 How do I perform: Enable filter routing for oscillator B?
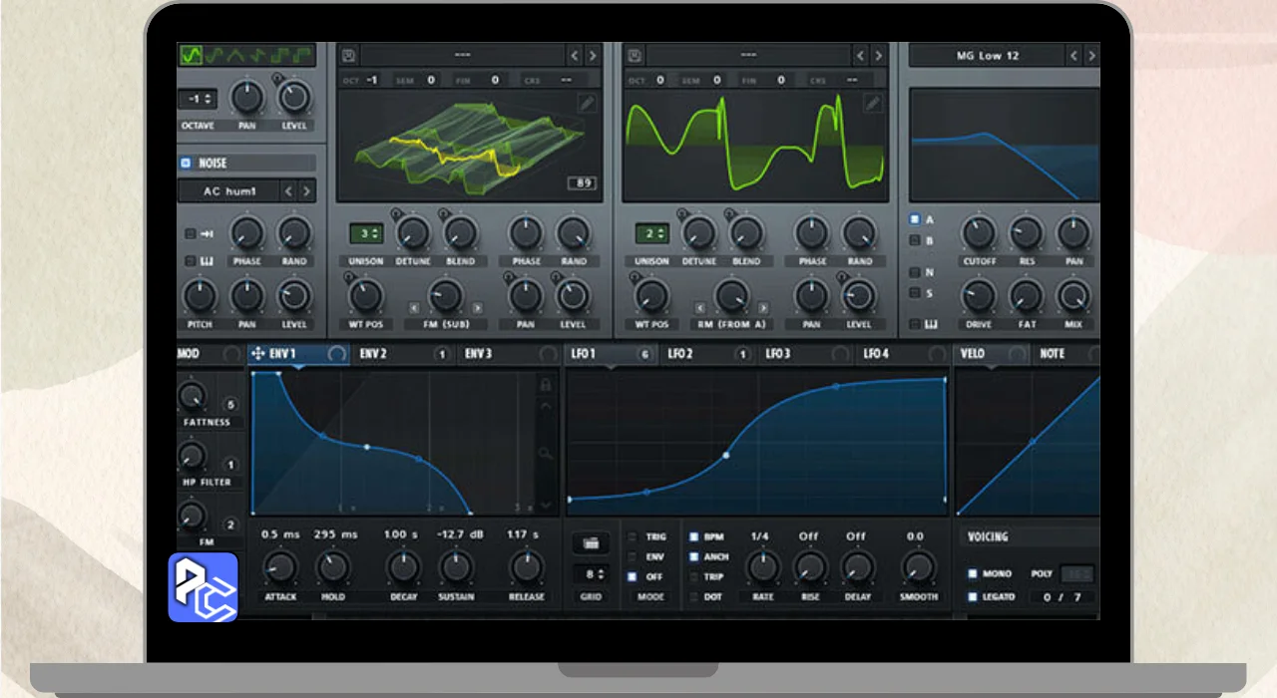pos(915,240)
